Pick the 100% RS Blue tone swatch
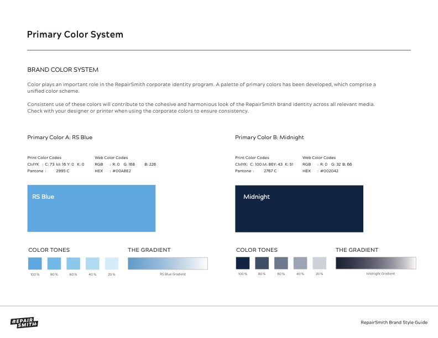The width and height of the screenshot is (438, 338). point(35,263)
